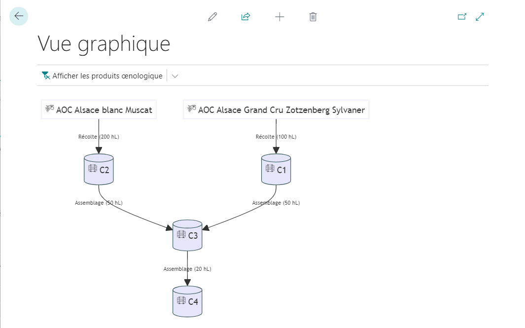Add a new record with plus icon

pyautogui.click(x=280, y=17)
